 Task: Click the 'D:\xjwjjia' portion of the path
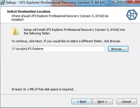pyautogui.click(x=19, y=49)
